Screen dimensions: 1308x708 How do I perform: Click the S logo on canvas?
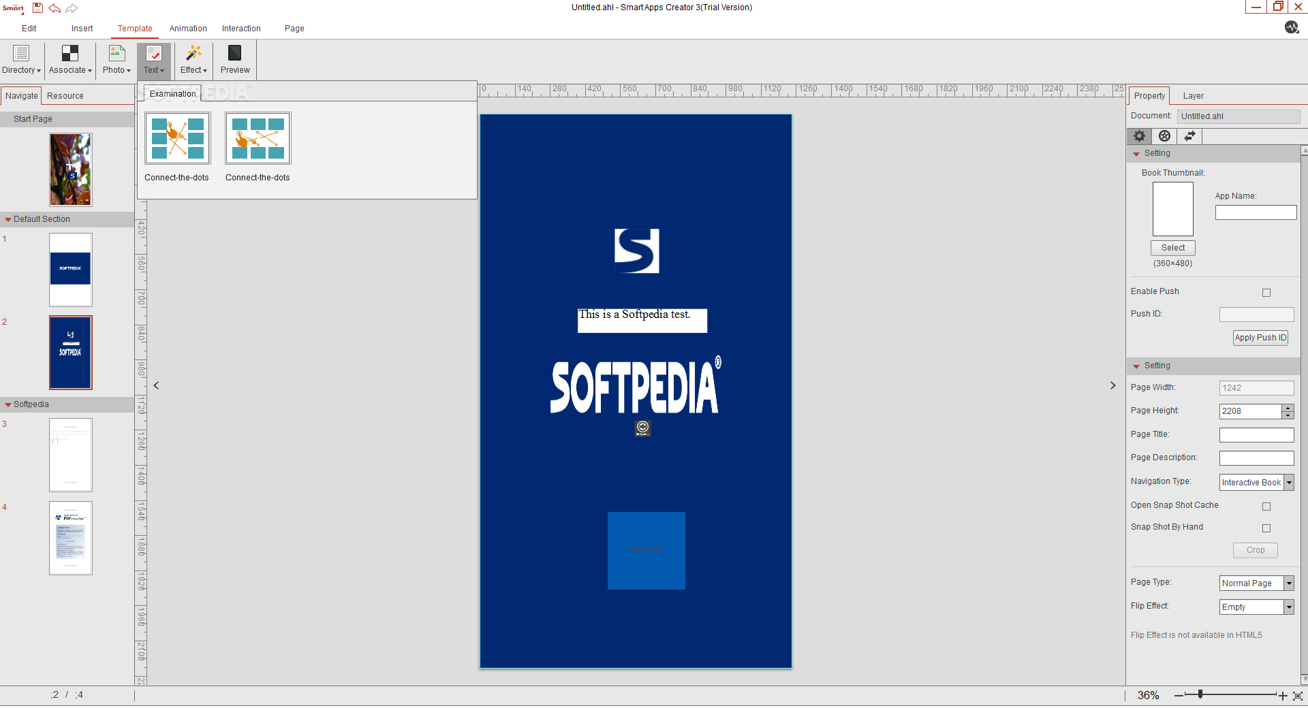637,251
